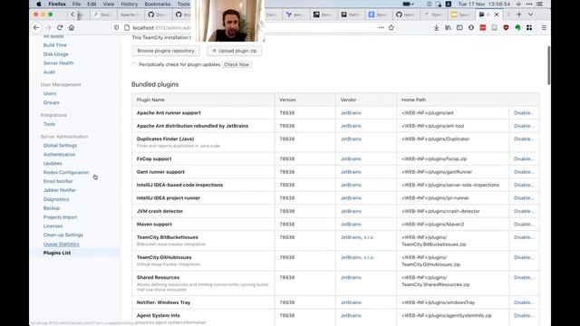
Task: Open Server Health in sidebar
Action: (x=58, y=63)
